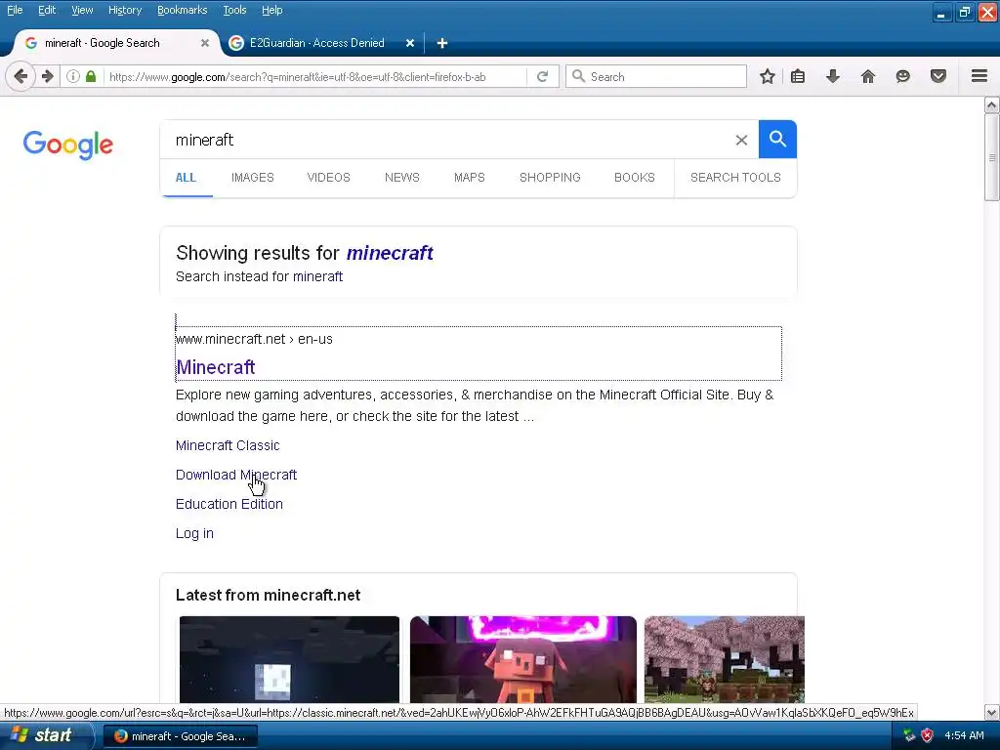Open the View menu
The image size is (1000, 750).
(82, 10)
